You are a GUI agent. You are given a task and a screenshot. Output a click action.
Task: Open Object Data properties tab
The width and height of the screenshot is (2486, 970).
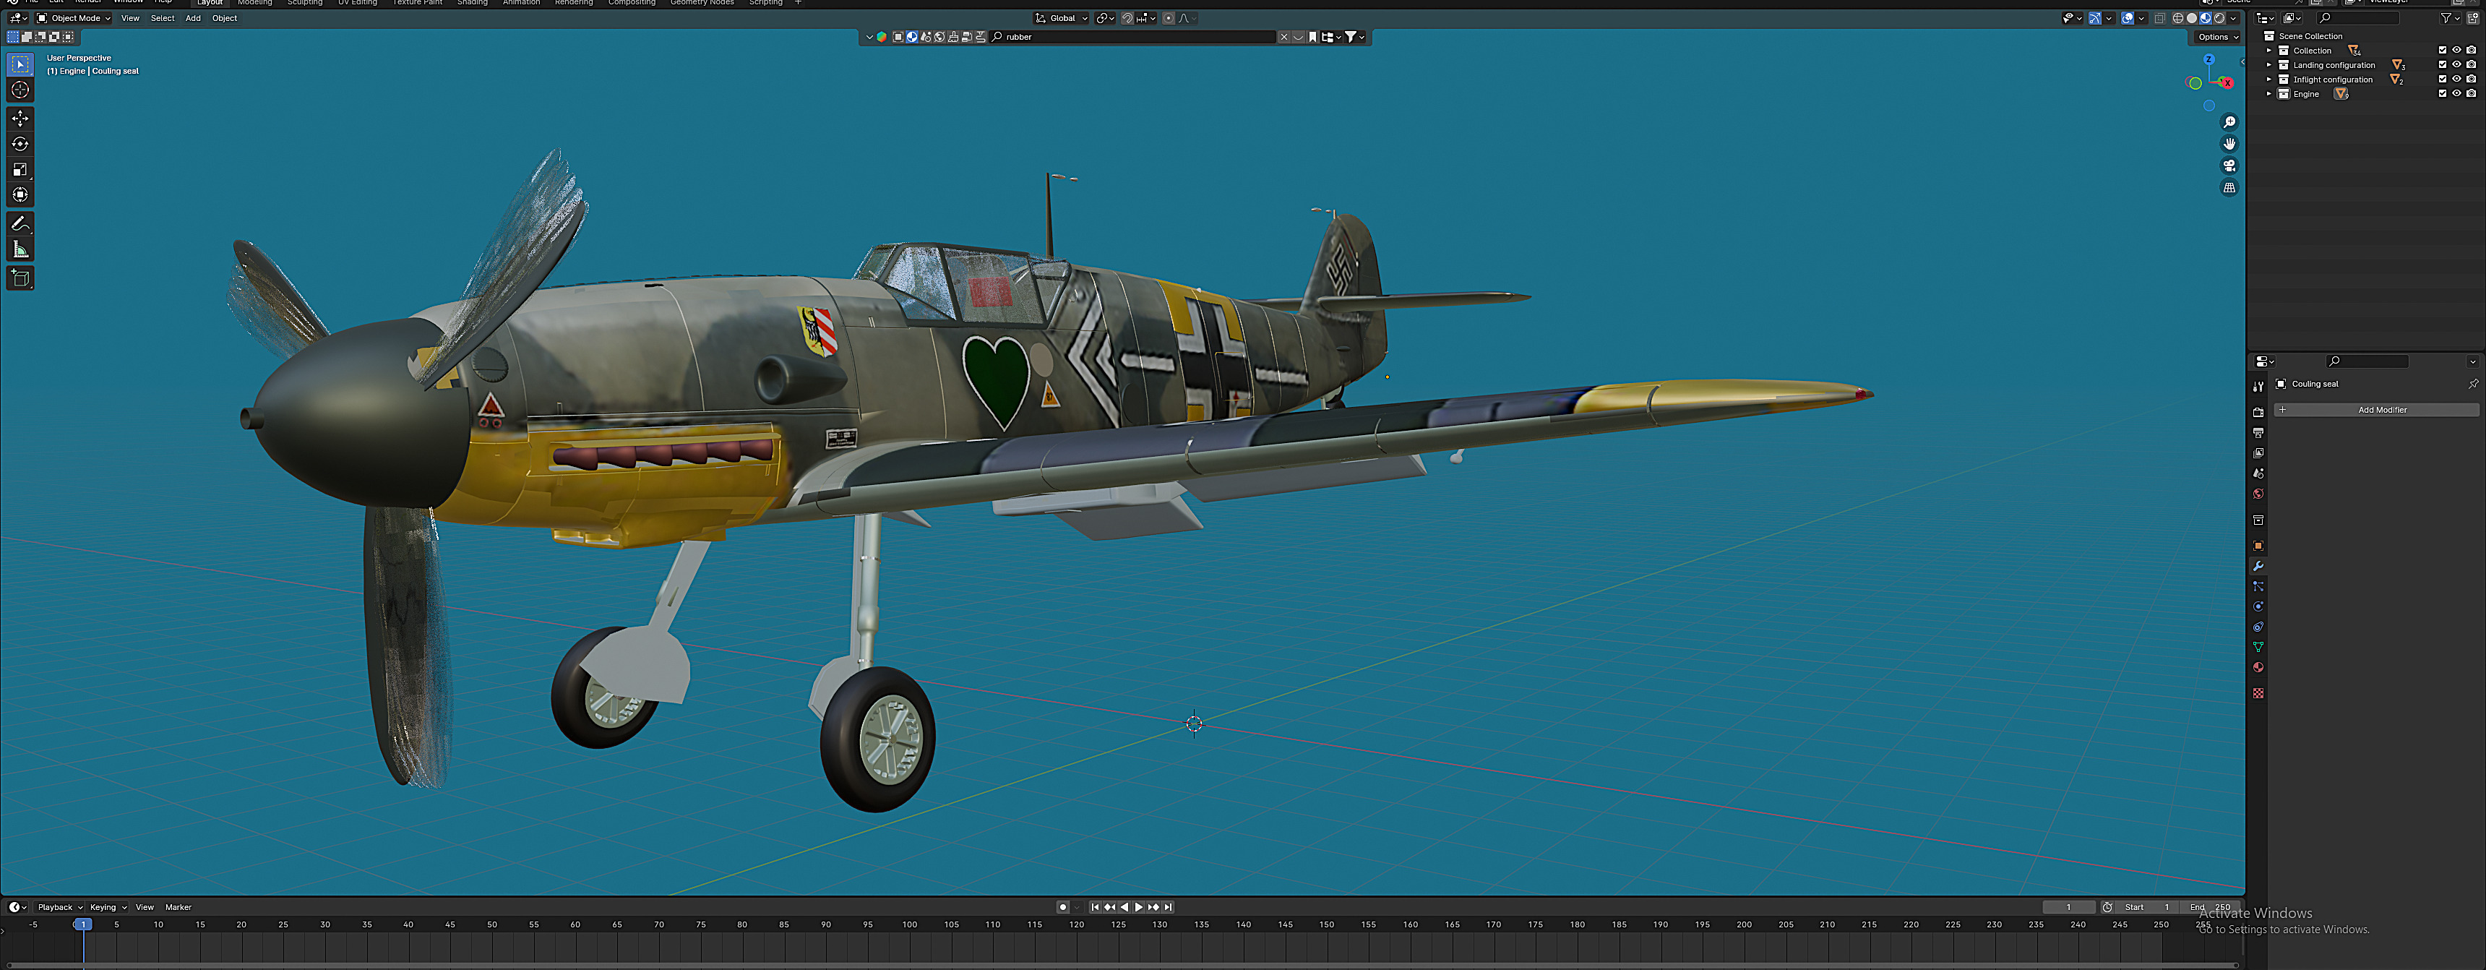2258,647
